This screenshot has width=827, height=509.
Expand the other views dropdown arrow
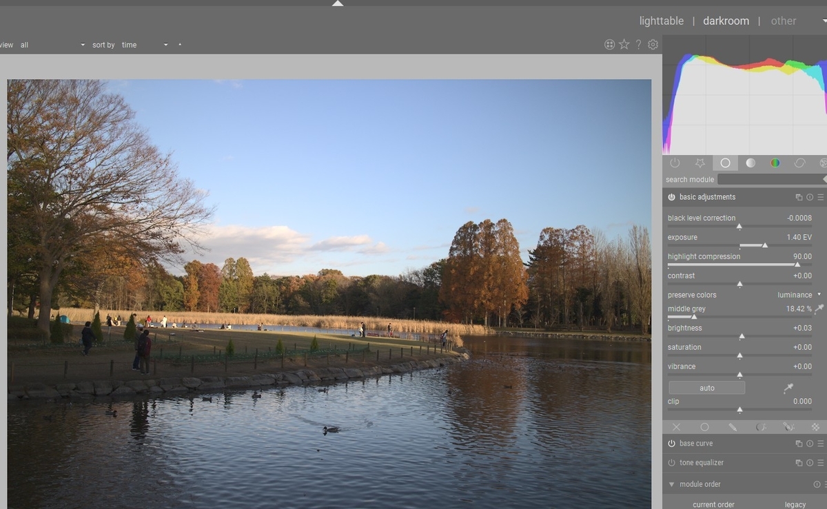[824, 21]
